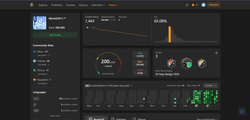Click the small badge next to Manish2911
The width and height of the screenshot is (250, 120).
coord(65,18)
